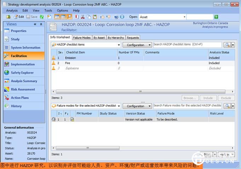Expand the HAZOP checklist items dropdown

(x=119, y=45)
